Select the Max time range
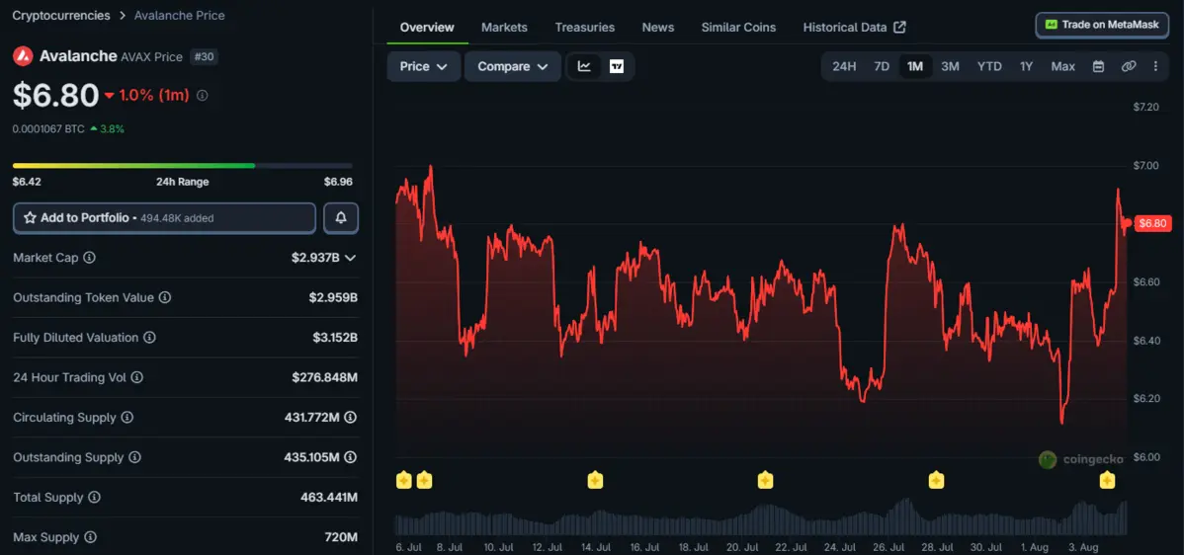Viewport: 1184px width, 555px height. tap(1062, 66)
